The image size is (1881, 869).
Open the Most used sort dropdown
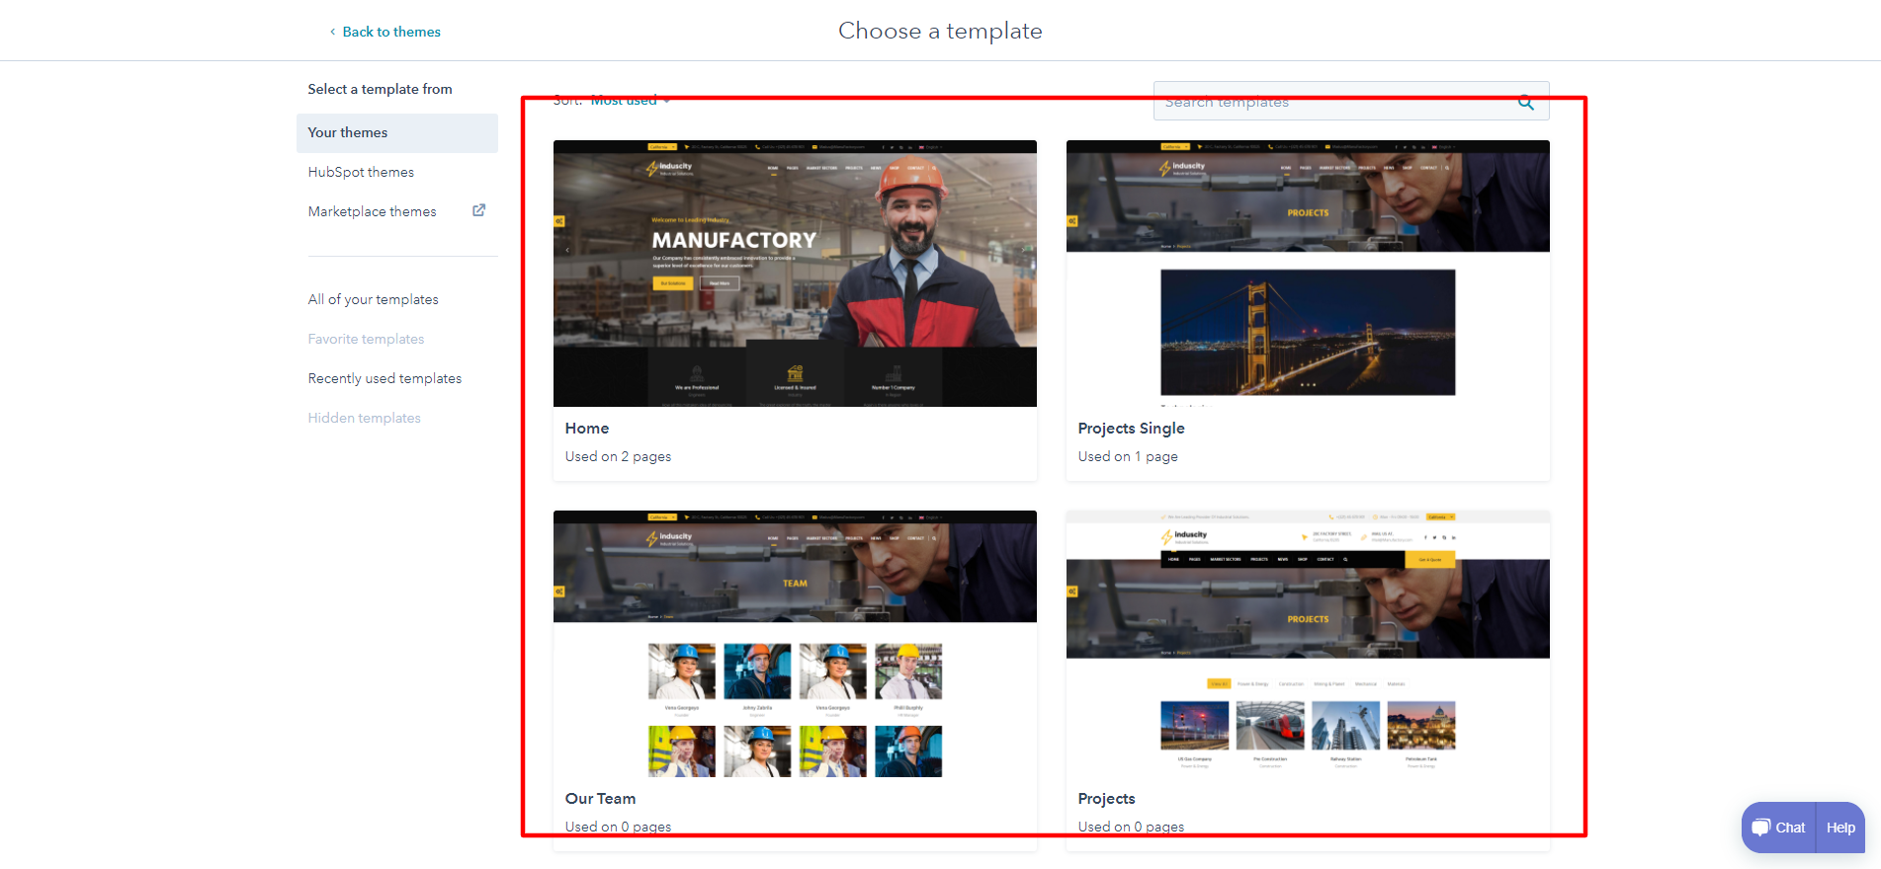tap(631, 100)
